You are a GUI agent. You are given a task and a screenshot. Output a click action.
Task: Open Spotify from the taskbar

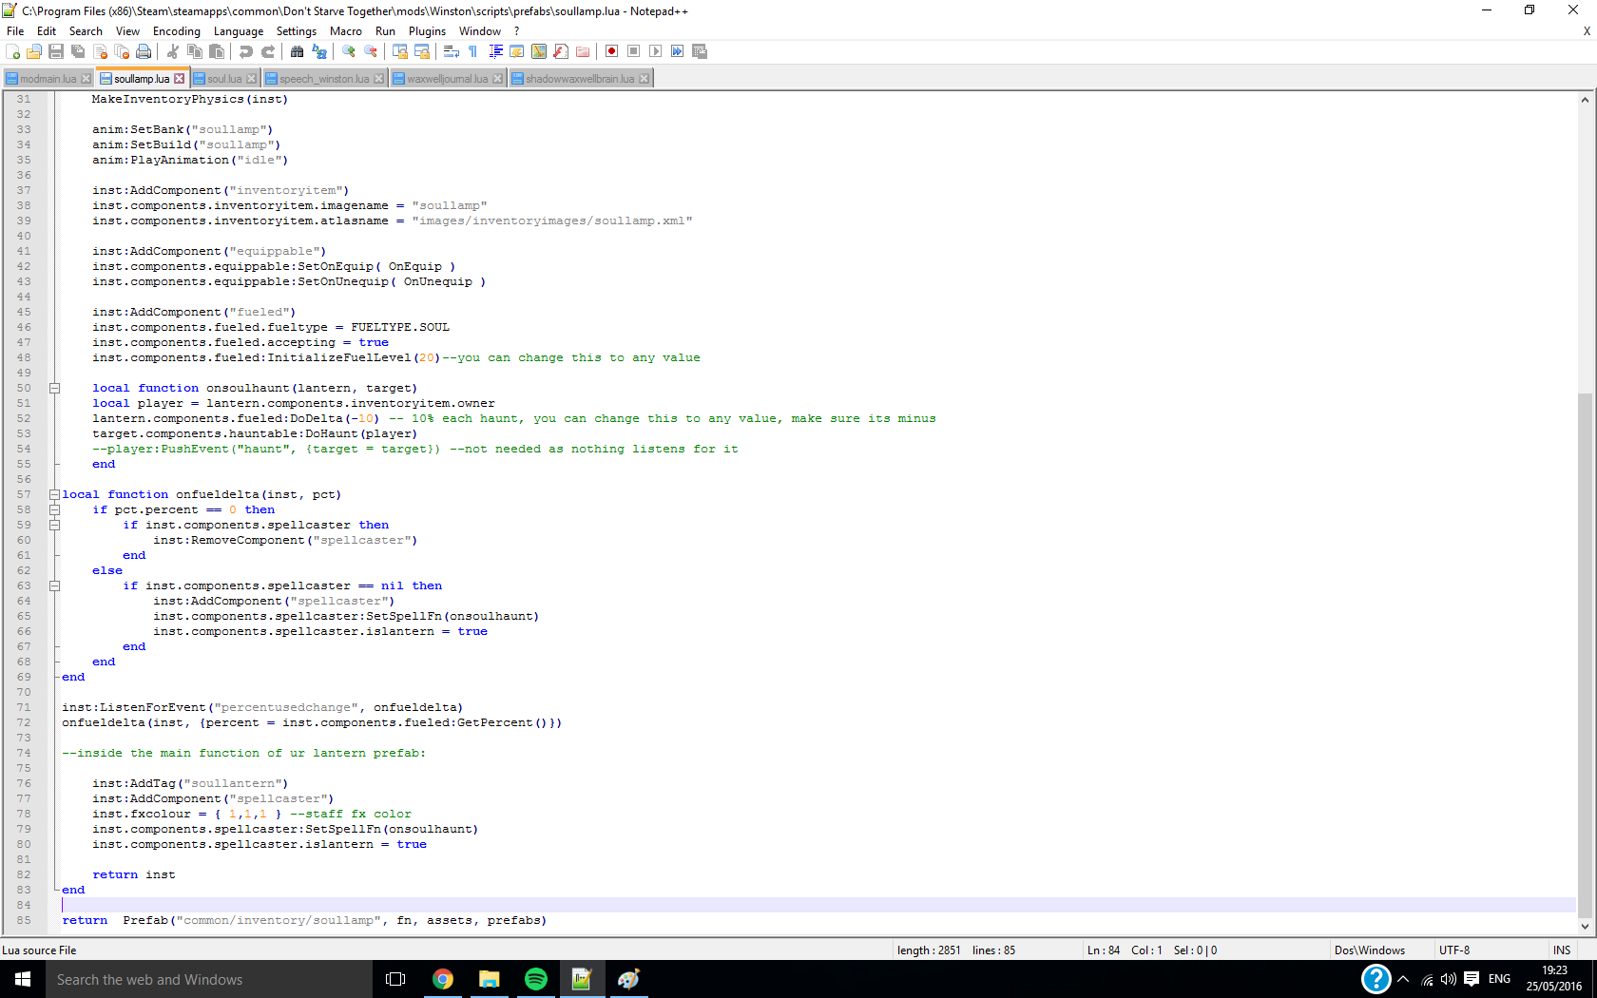click(x=535, y=979)
